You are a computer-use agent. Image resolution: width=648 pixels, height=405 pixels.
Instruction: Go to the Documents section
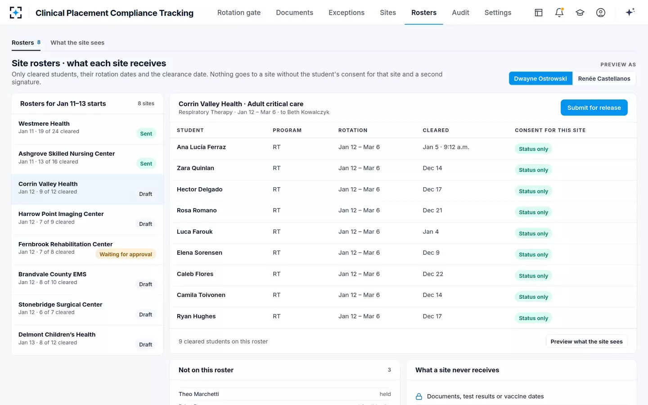295,13
